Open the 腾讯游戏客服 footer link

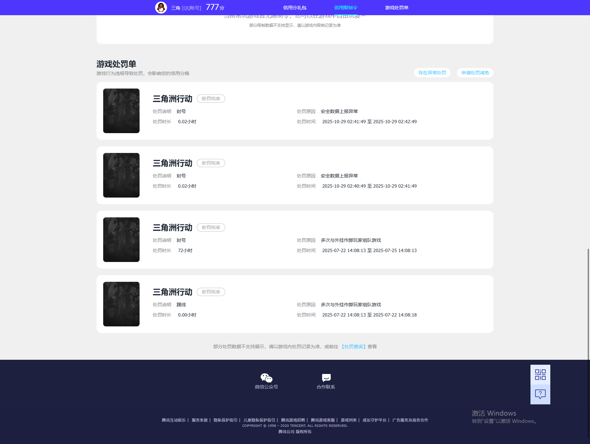(x=323, y=420)
